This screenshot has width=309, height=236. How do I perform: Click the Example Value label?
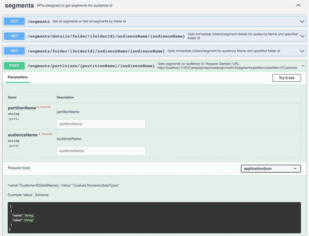(20, 195)
